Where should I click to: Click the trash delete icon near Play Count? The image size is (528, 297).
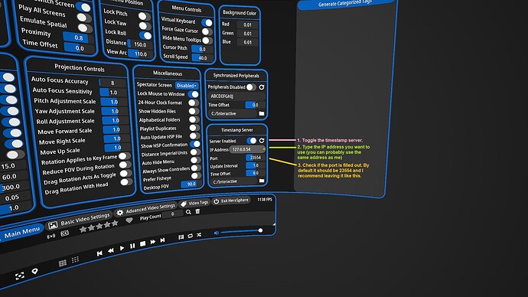click(197, 211)
